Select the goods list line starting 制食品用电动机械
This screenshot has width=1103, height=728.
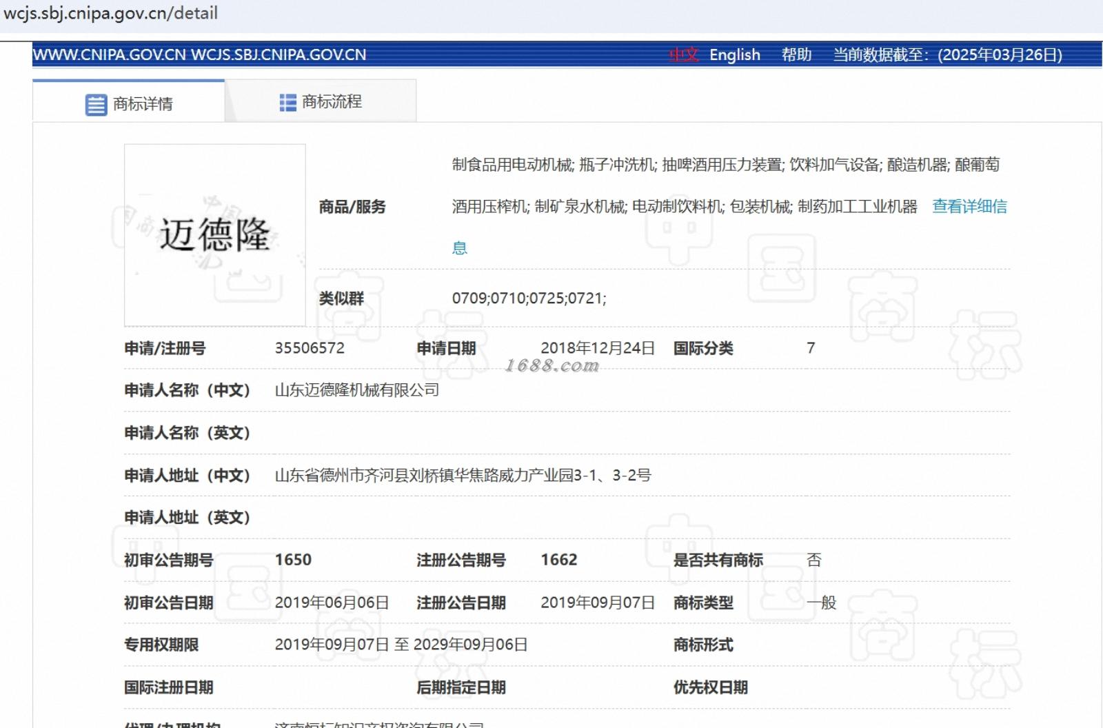coord(726,165)
